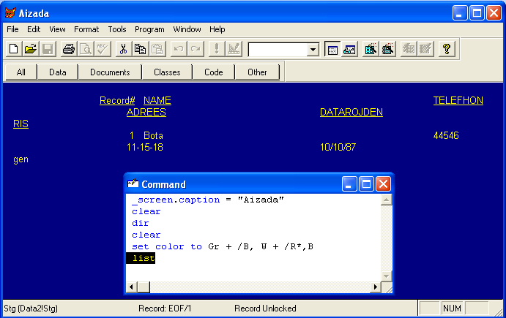Open the Data Session window icon
Screen dimensions: 506x318
click(349, 49)
